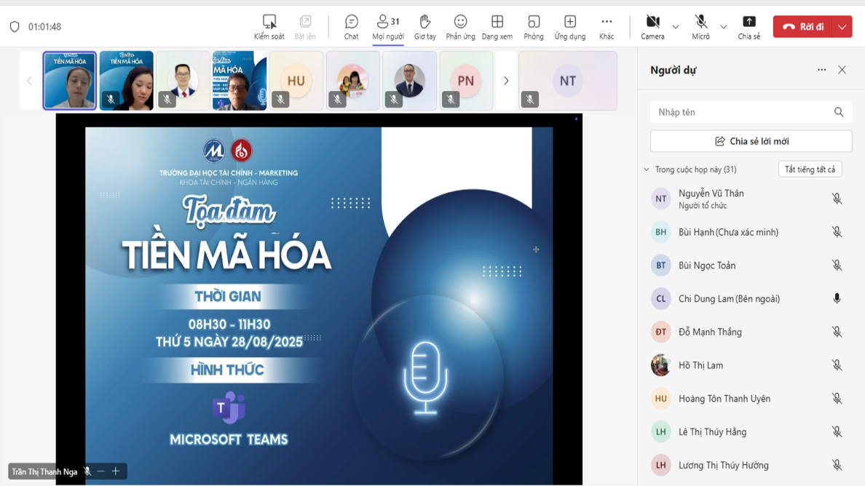Click Tắt tiếng tất cả button

click(810, 170)
